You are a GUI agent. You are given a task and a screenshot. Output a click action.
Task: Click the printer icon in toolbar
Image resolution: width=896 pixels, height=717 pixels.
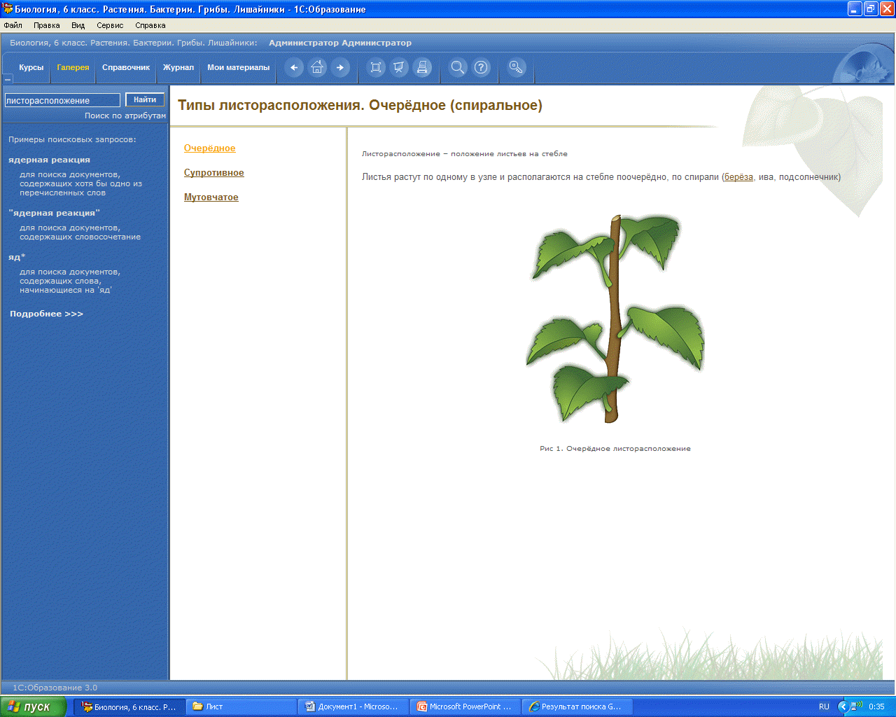point(422,68)
